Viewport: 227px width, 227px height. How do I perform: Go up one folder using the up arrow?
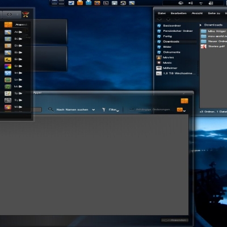pos(168,19)
